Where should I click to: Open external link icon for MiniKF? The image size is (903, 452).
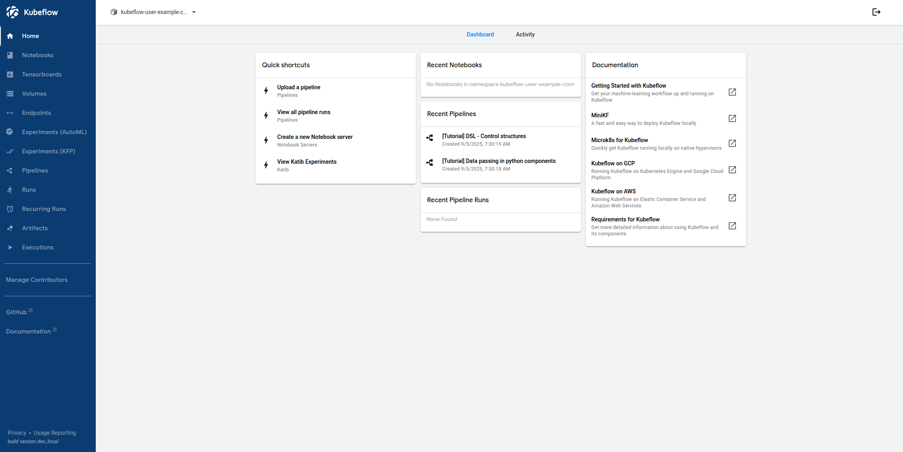pos(732,119)
